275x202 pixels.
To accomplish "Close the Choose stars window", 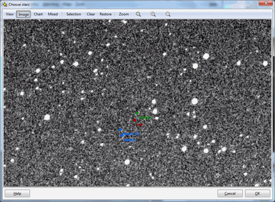I will point(266,3).
